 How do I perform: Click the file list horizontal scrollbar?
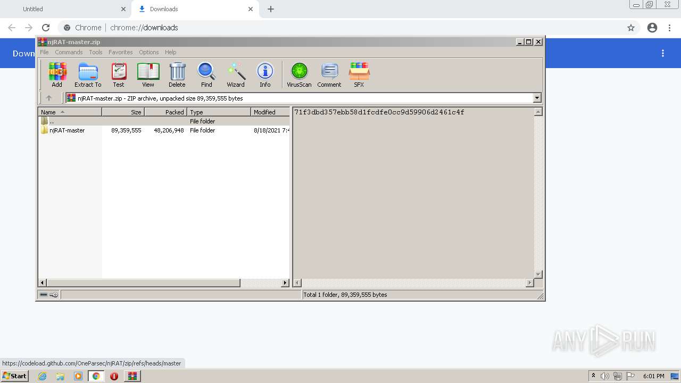(x=144, y=283)
